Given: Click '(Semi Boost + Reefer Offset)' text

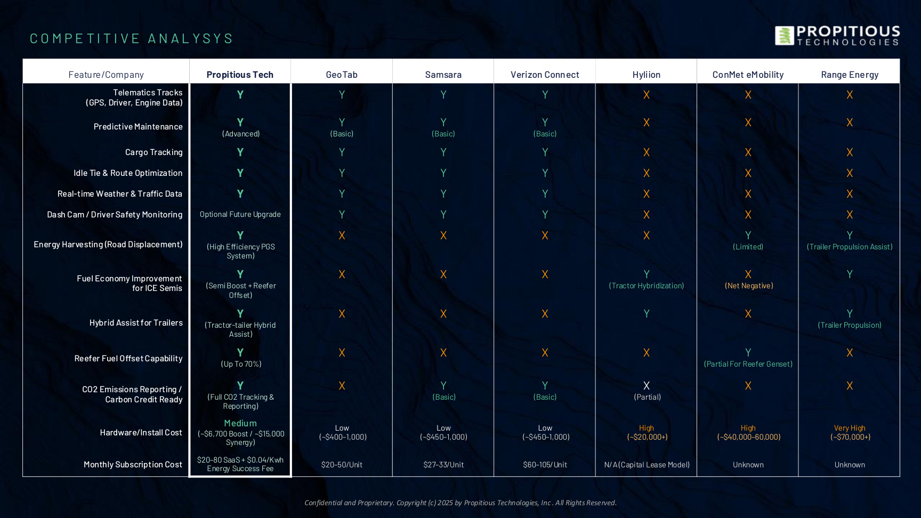Looking at the screenshot, I should click(x=241, y=290).
